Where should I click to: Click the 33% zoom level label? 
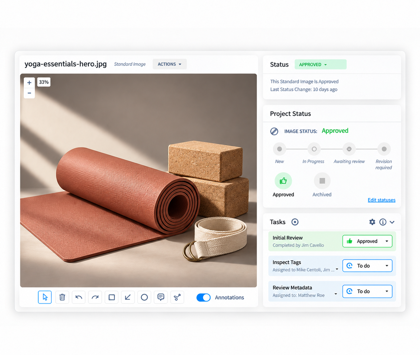[x=44, y=82]
